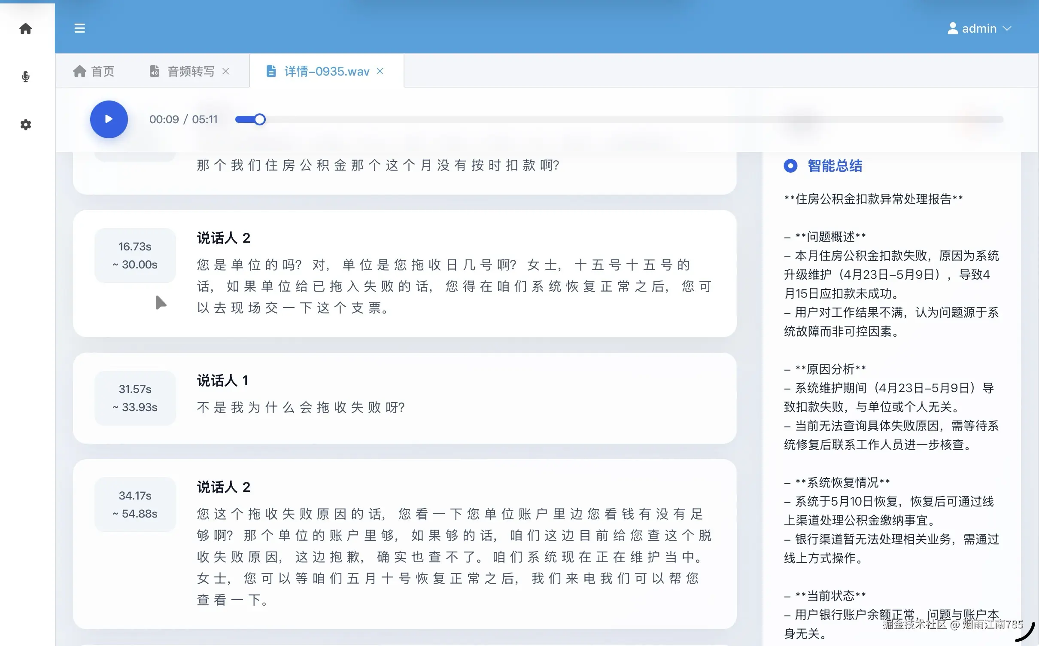
Task: Open the microphone icon in sidebar
Action: pyautogui.click(x=26, y=77)
